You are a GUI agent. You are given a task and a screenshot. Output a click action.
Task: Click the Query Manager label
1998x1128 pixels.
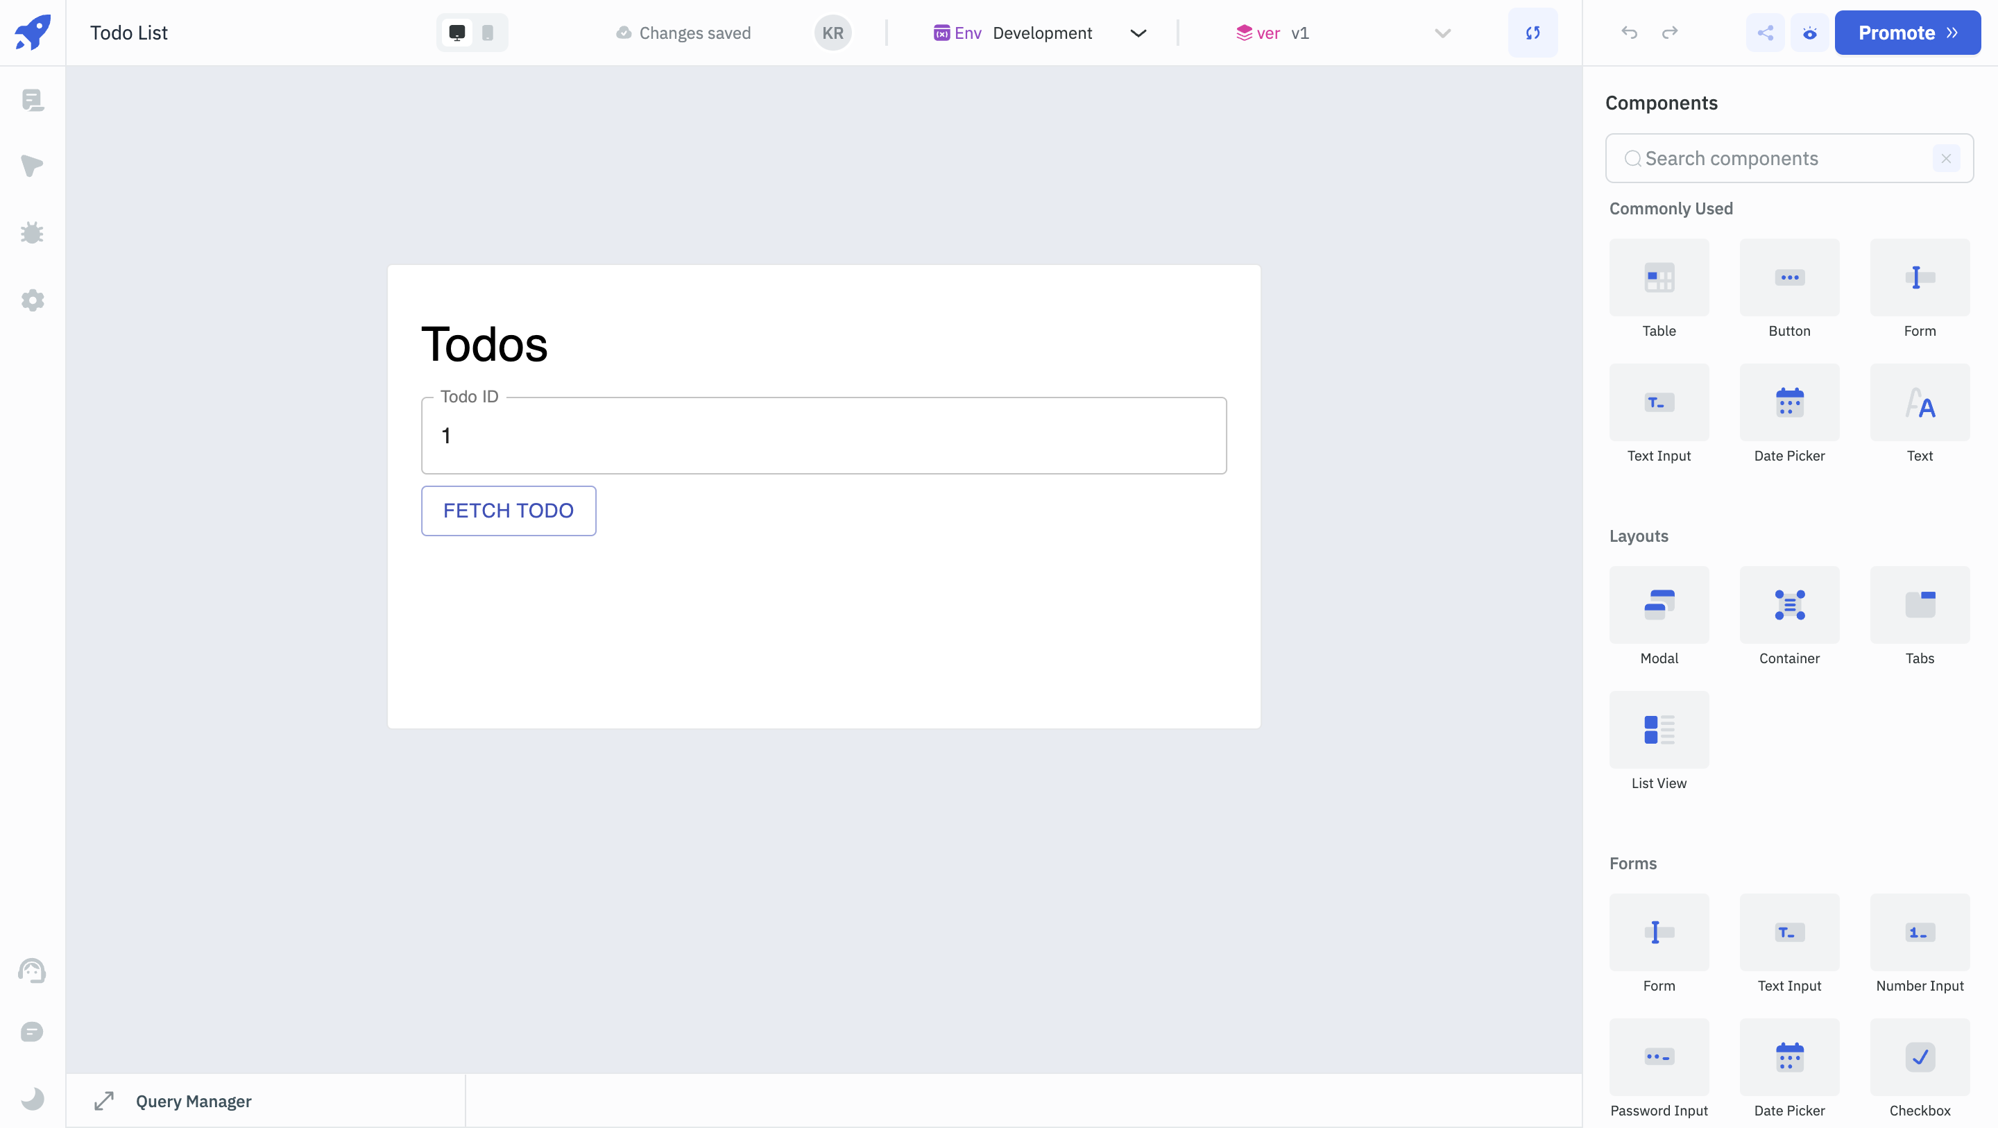coord(194,1101)
